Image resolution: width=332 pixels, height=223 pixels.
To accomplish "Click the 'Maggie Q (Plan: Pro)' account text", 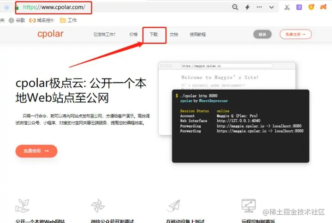I will coord(237,116).
